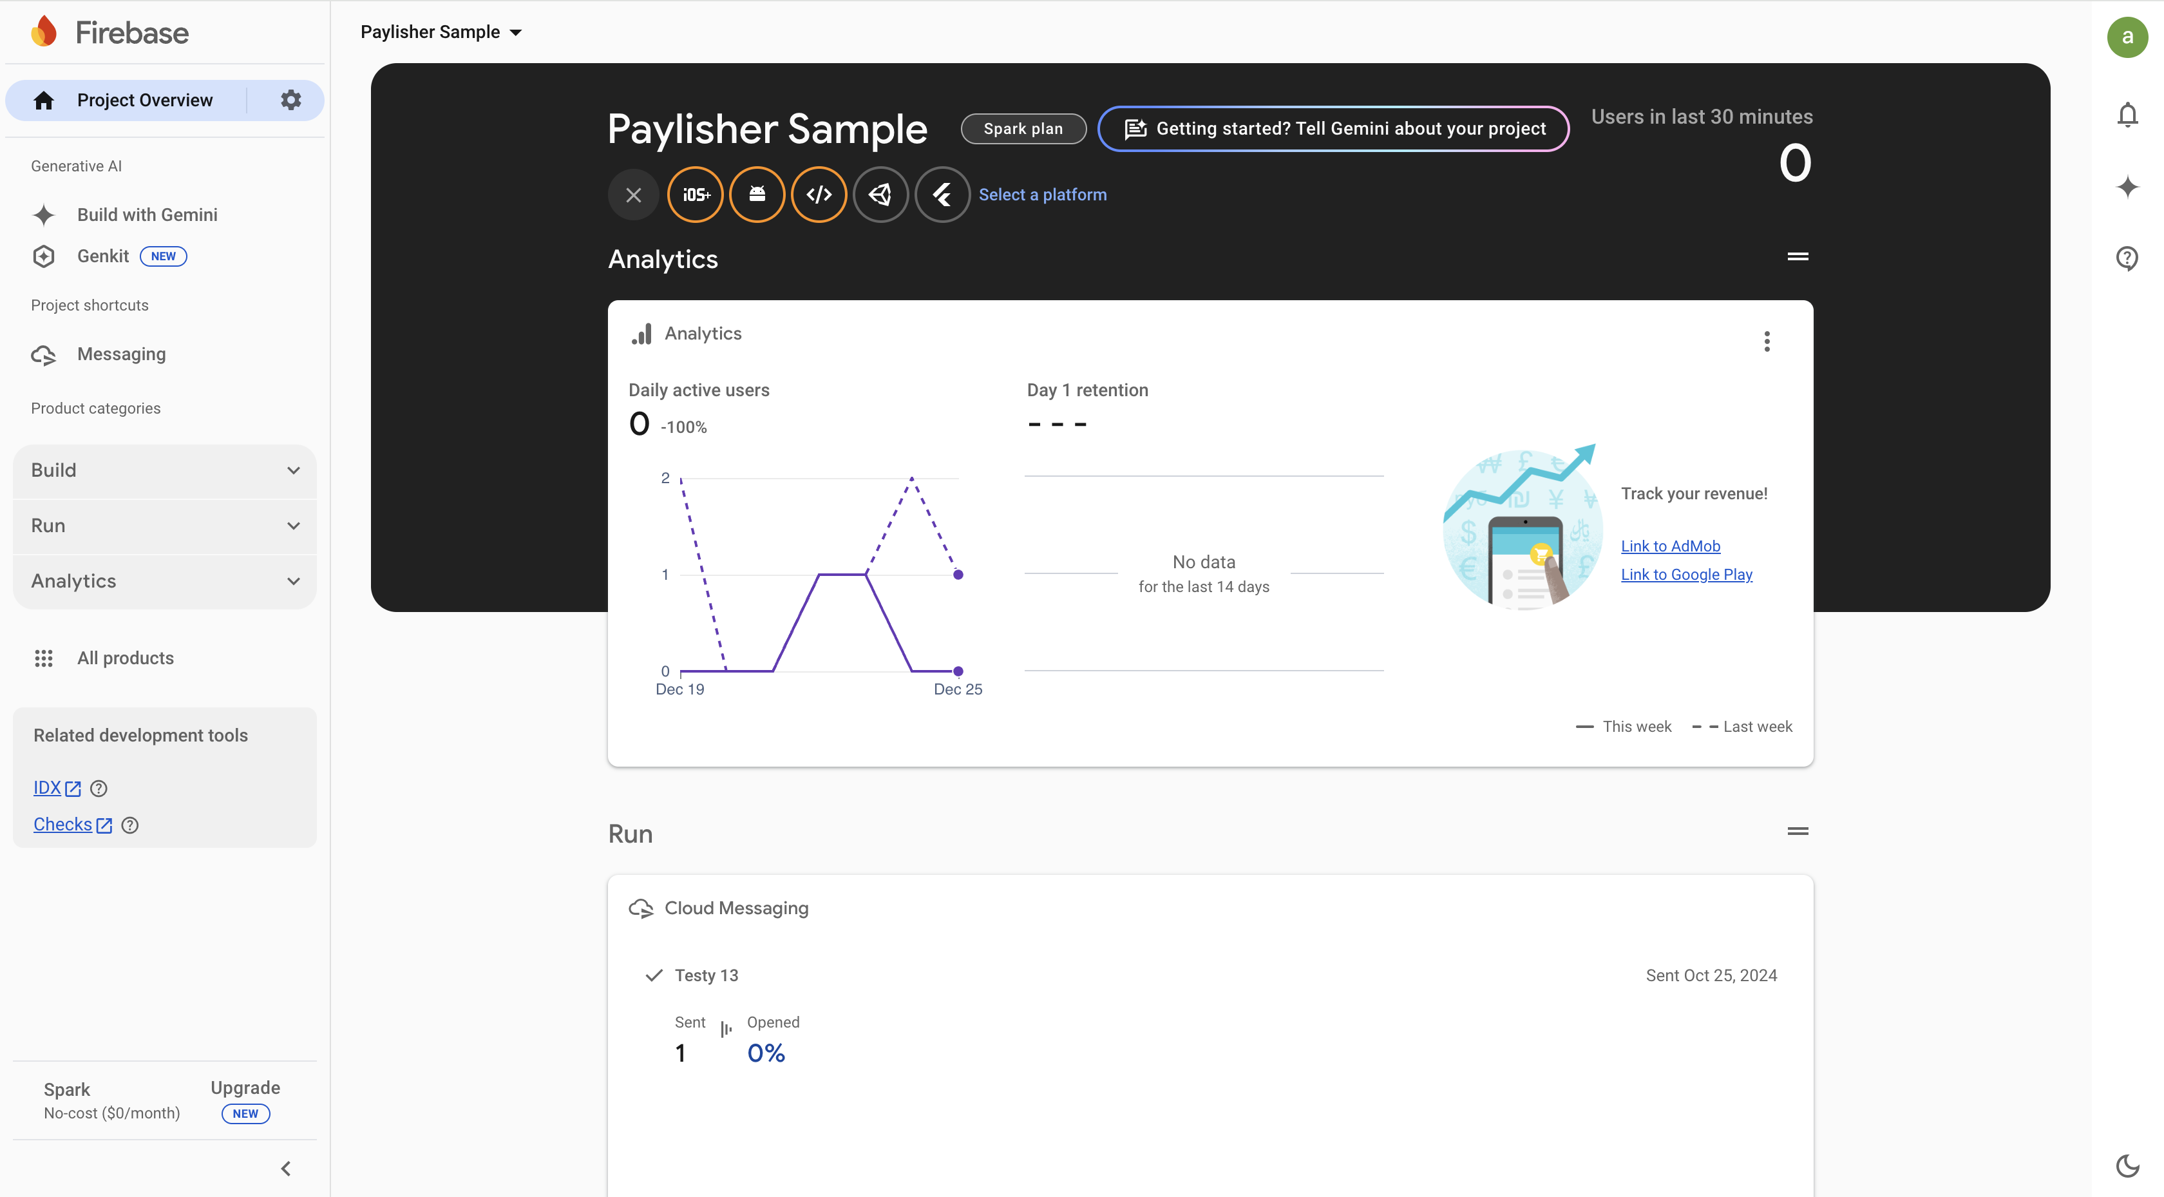Click the Analytics card bar-chart icon
The width and height of the screenshot is (2164, 1197).
[642, 334]
